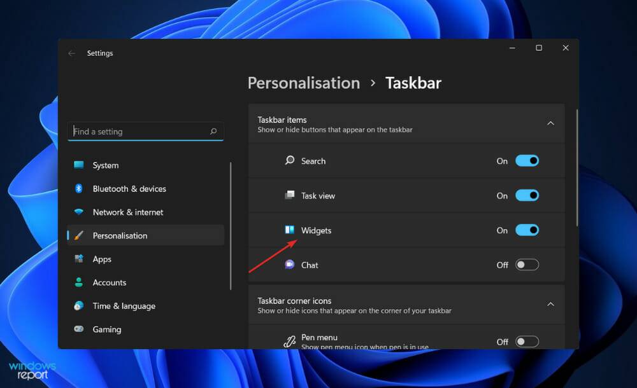Click the Pen menu icon

(x=290, y=340)
